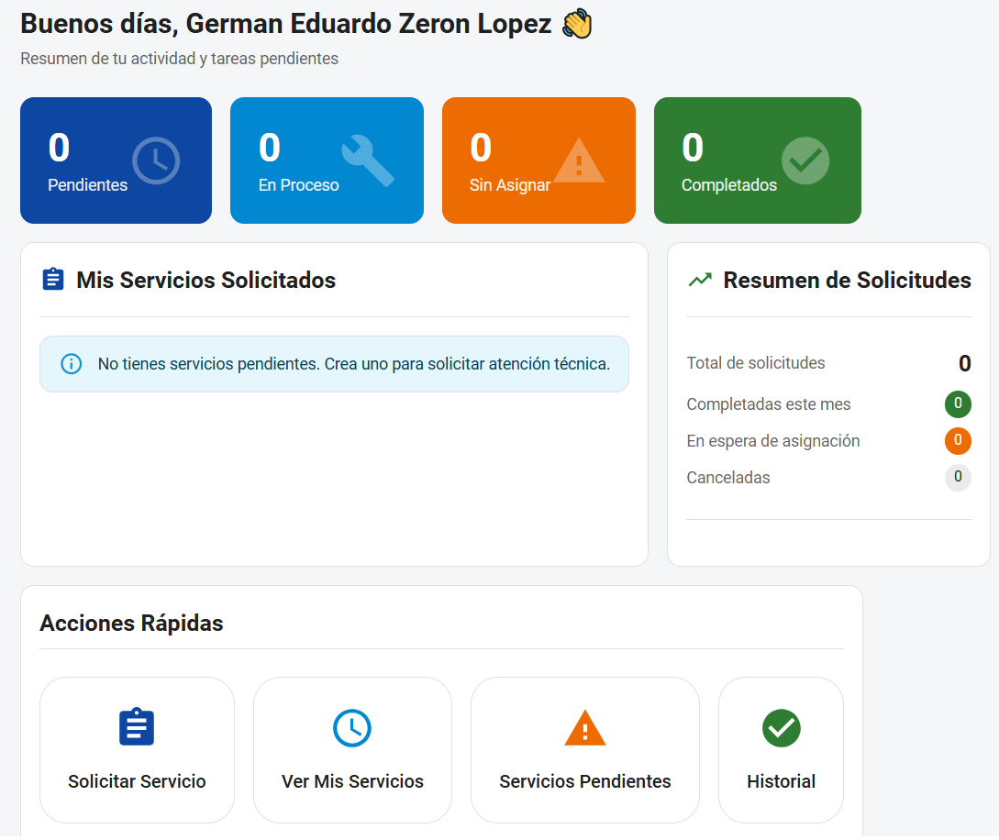
Task: Click the info icon in the blue alert banner
Action: click(71, 363)
